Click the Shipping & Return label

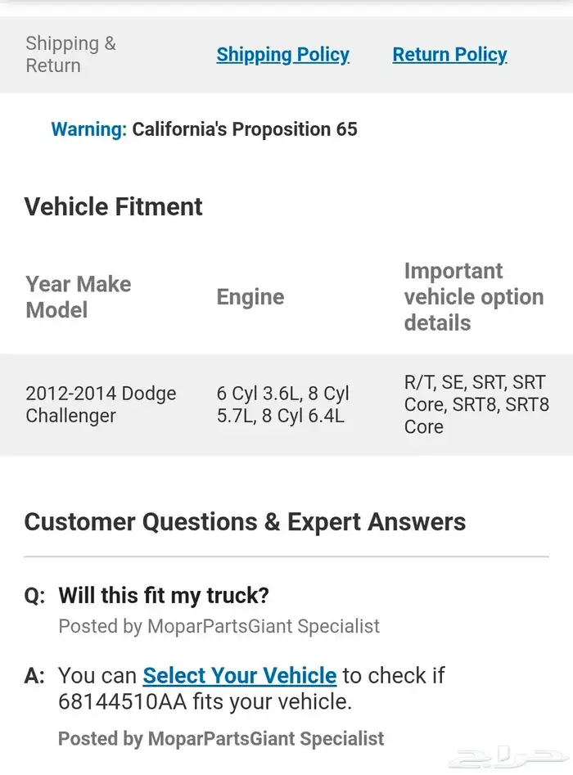pyautogui.click(x=70, y=55)
